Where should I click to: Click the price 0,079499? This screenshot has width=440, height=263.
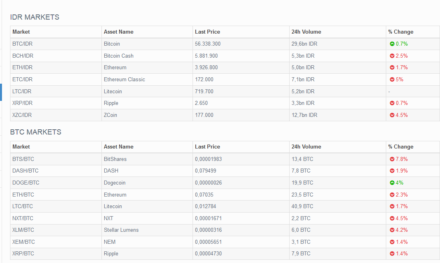pyautogui.click(x=205, y=171)
